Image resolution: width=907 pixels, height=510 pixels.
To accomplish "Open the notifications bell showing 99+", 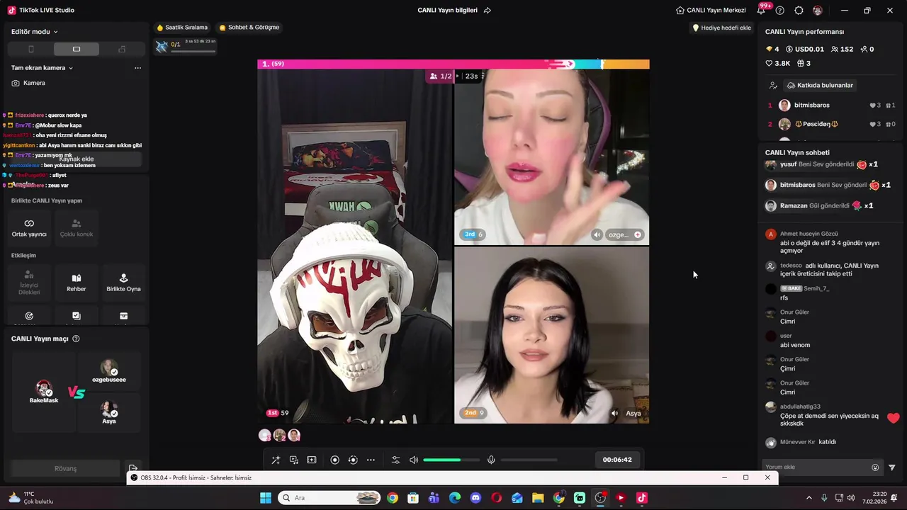I will (x=762, y=9).
